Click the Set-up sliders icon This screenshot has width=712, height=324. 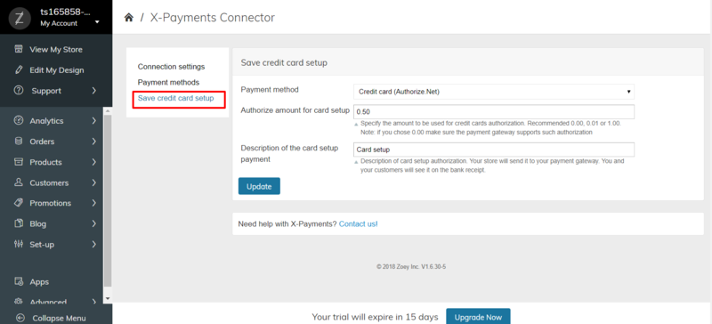coord(19,244)
